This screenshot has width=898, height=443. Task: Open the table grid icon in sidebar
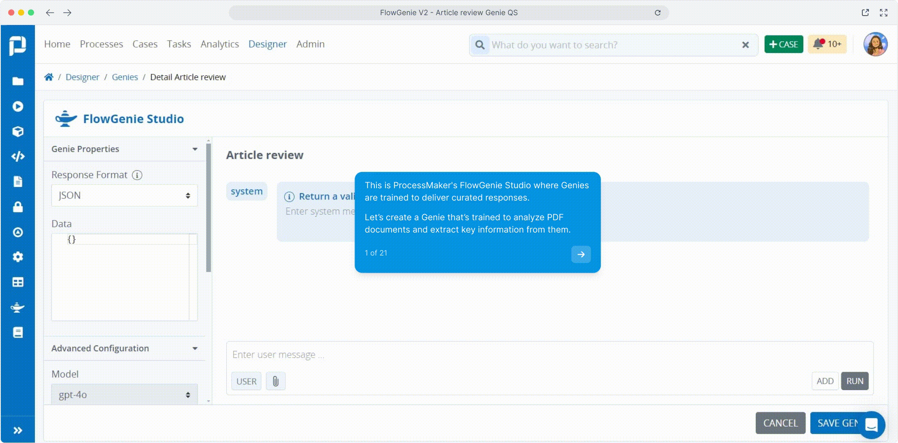point(18,282)
